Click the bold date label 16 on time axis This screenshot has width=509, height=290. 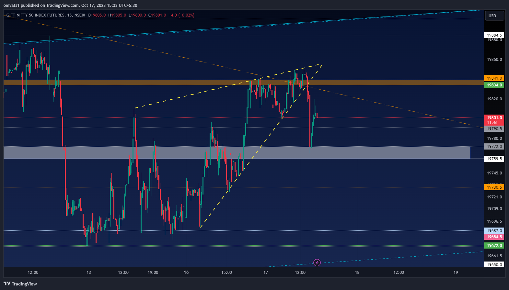[186, 272]
